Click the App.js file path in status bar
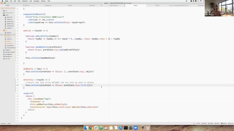Image resolution: width=234 pixels, height=131 pixels. [3, 123]
